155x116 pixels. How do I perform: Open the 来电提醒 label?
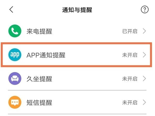point(39,31)
